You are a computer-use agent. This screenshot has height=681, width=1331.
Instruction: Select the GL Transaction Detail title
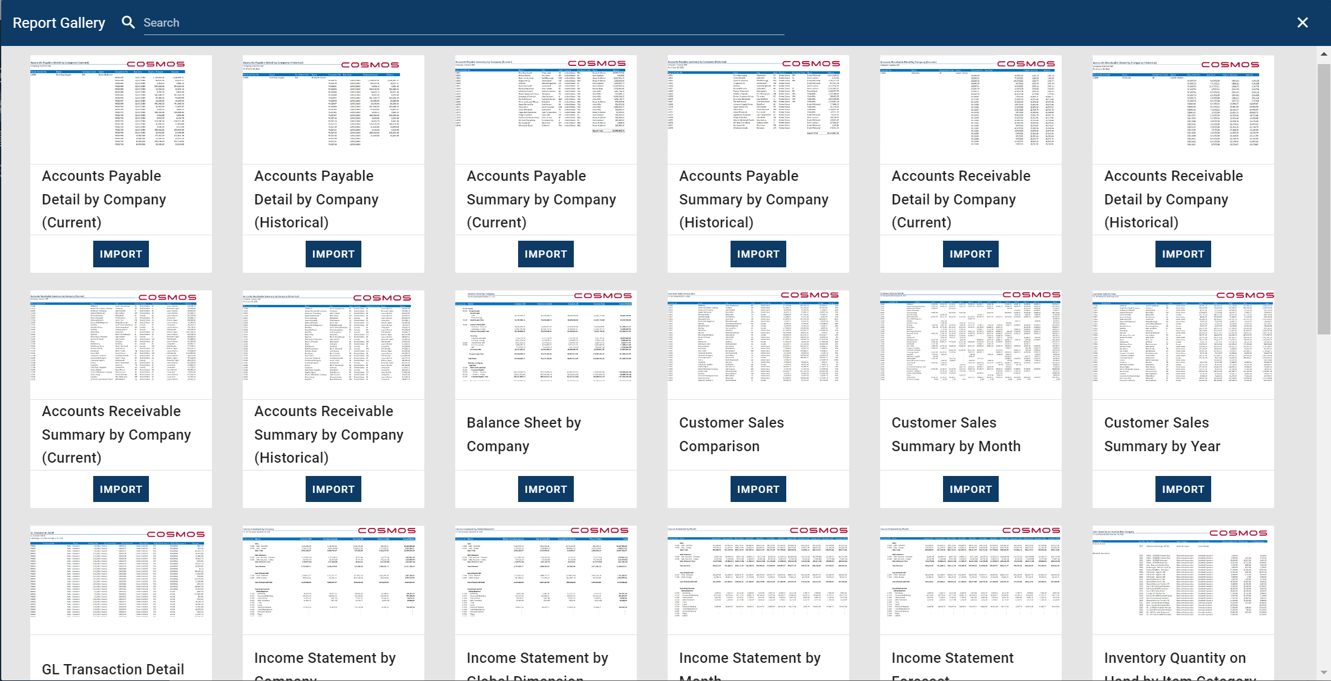point(113,670)
